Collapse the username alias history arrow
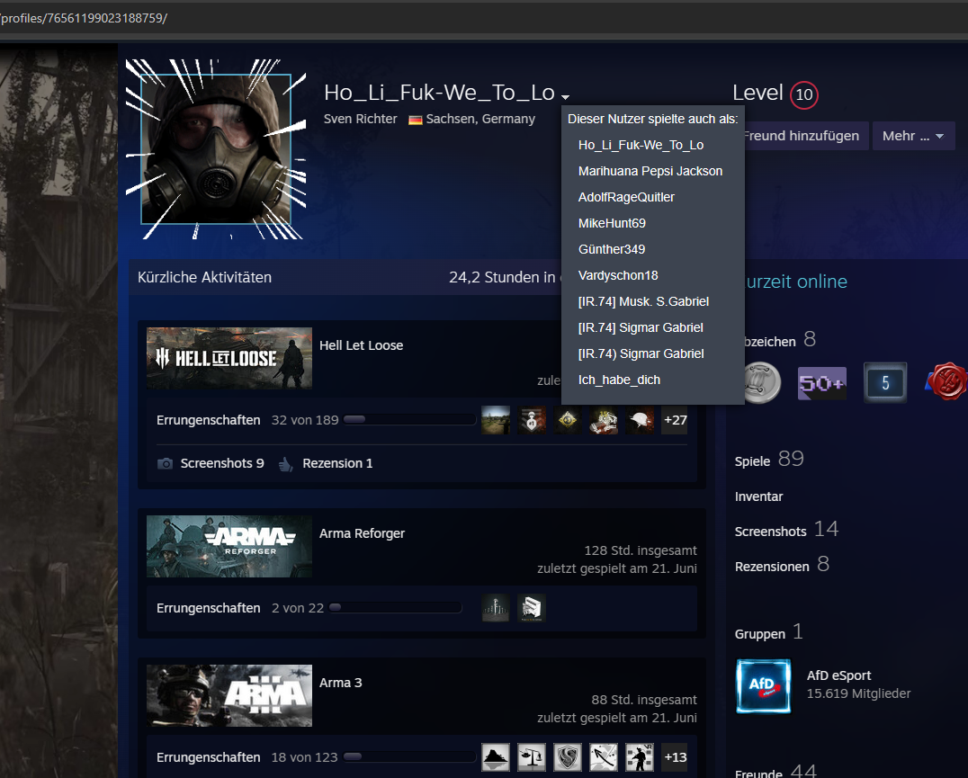Viewport: 968px width, 778px height. [565, 97]
